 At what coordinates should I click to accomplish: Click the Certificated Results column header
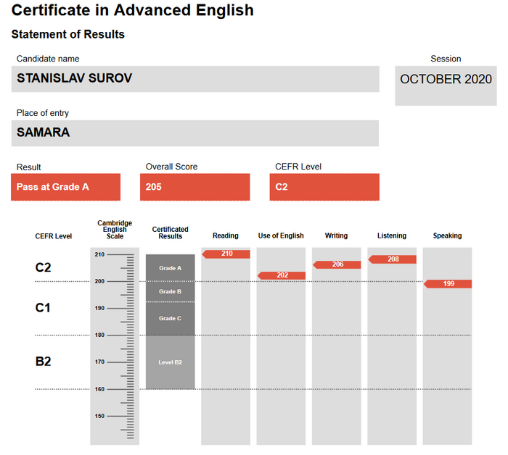pyautogui.click(x=170, y=233)
